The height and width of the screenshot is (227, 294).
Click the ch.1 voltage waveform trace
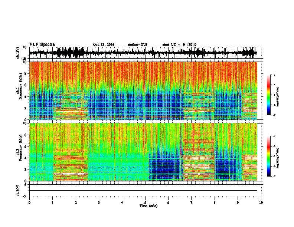[x=143, y=53]
